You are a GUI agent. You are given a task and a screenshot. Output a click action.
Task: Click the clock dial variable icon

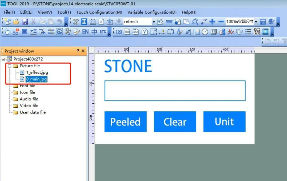(205, 32)
